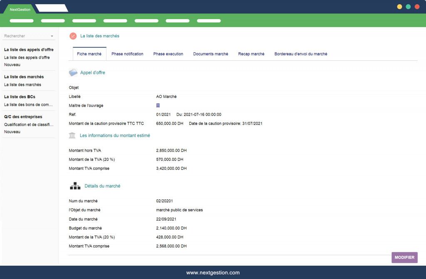
Task: Click the hierarchy icon beside Détails du marché
Action: tap(75, 186)
